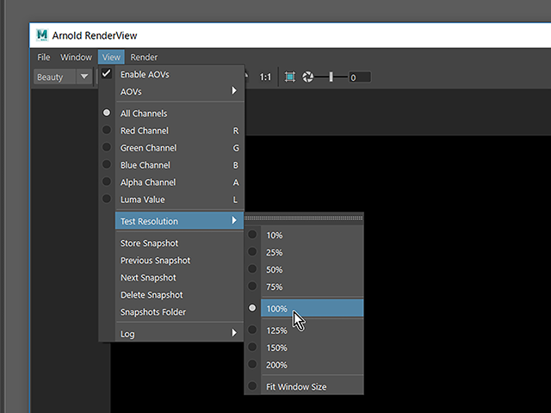Set test resolution to 25%
The width and height of the screenshot is (551, 413).
click(x=304, y=252)
